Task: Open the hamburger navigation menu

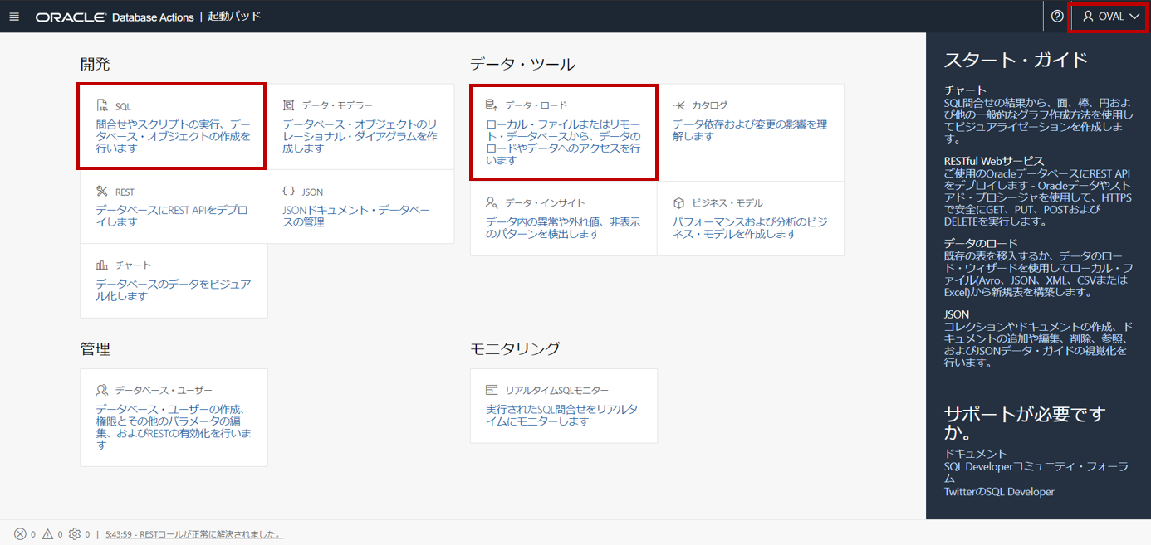Action: coord(13,16)
